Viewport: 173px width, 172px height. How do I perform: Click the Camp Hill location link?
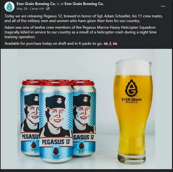(x=37, y=9)
